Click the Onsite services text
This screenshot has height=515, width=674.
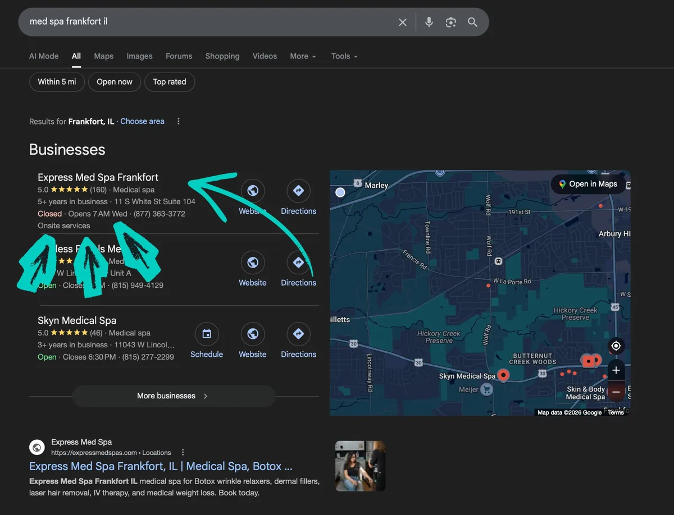tap(64, 226)
